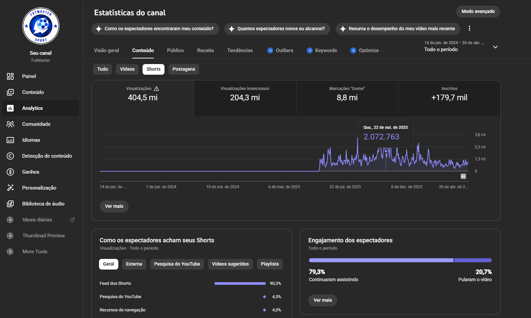
Task: Click the Biblioteca de áudio icon
Action: (x=10, y=204)
